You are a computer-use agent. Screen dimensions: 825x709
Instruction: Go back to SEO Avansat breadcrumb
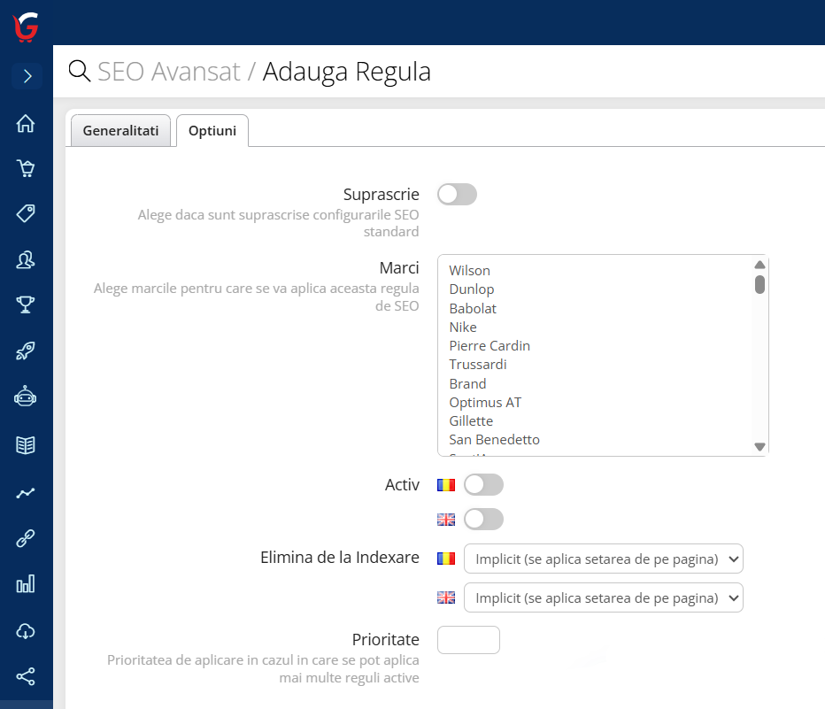click(169, 72)
